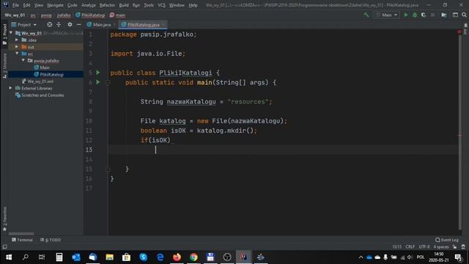
Task: Toggle the Project tool window side tab
Action: click(4, 34)
